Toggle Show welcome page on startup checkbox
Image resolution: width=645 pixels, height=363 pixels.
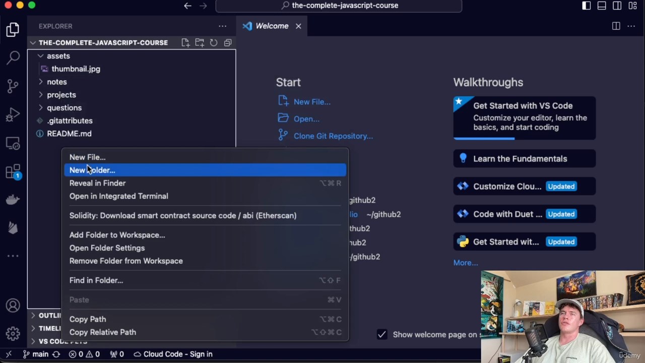[x=382, y=334]
